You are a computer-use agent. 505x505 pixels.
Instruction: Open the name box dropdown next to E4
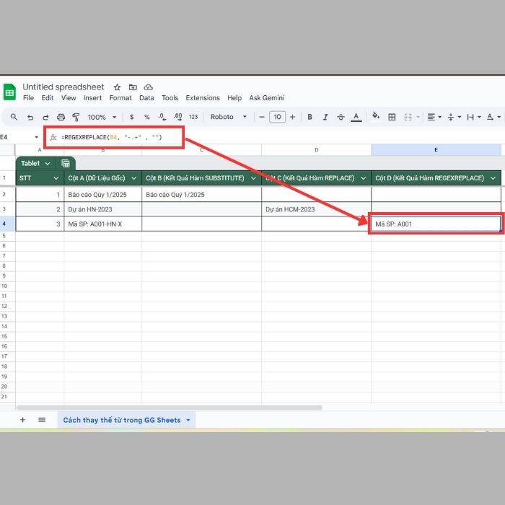36,137
